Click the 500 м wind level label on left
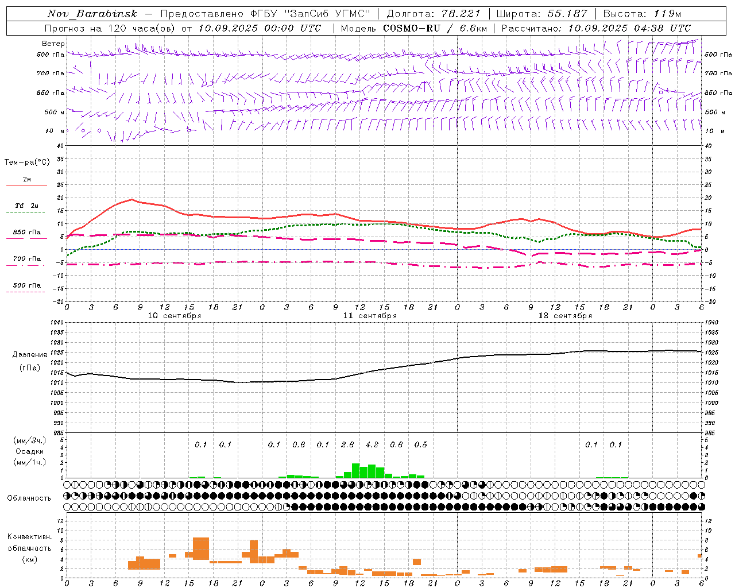Viewport: 735px width, 588px height. 55,112
